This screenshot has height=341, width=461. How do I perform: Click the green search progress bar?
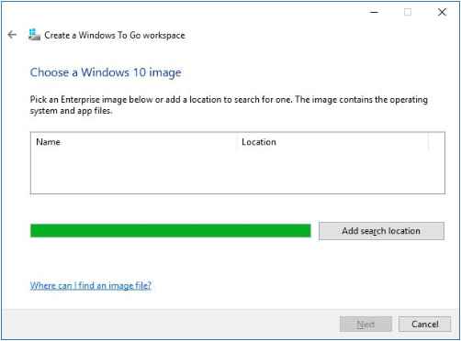click(171, 231)
